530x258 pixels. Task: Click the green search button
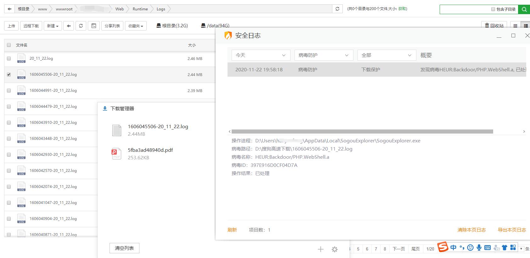click(524, 9)
